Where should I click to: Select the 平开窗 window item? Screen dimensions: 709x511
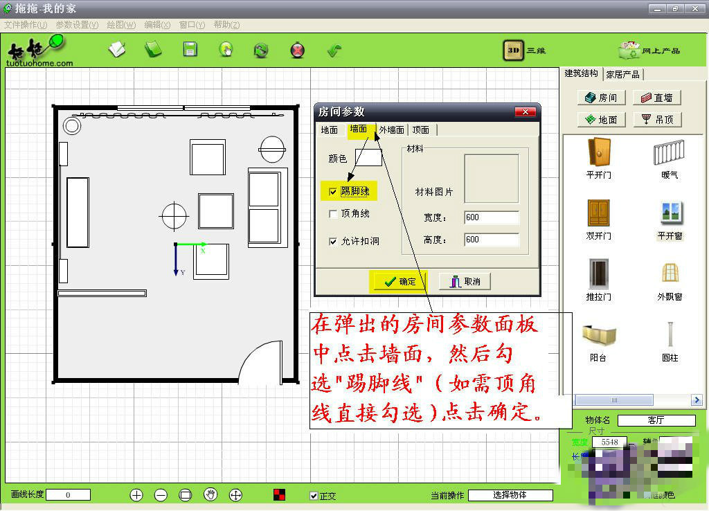[670, 221]
